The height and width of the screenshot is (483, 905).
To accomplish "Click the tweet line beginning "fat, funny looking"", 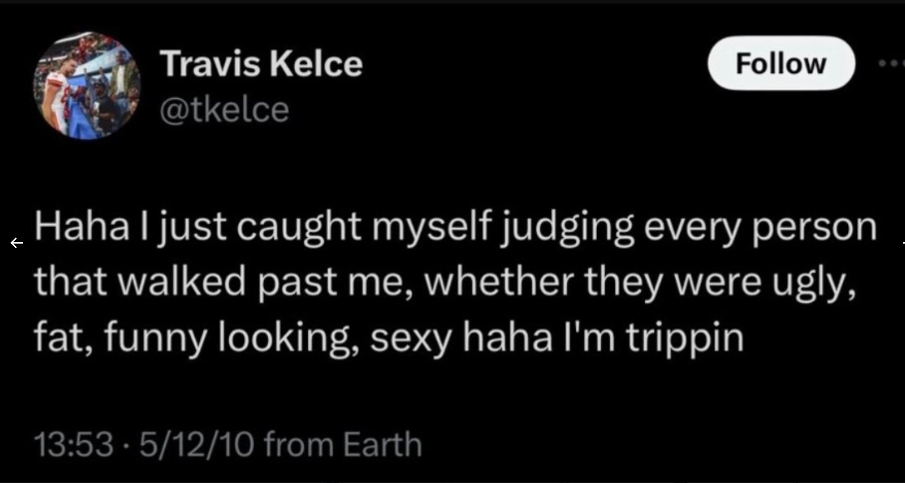I will click(388, 338).
